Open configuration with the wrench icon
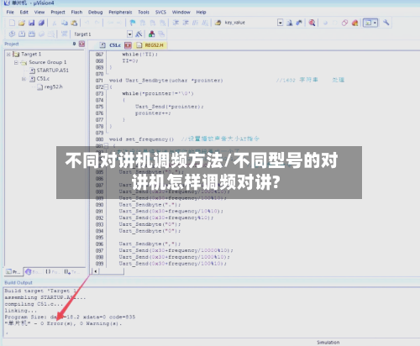This screenshot has height=346, width=420. click(x=386, y=23)
